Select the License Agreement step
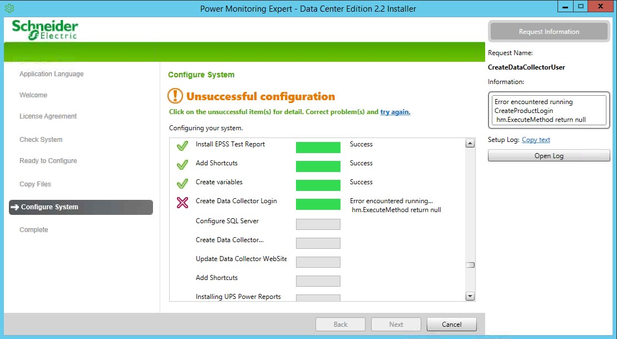Viewport: 617px width, 339px height. coord(48,116)
